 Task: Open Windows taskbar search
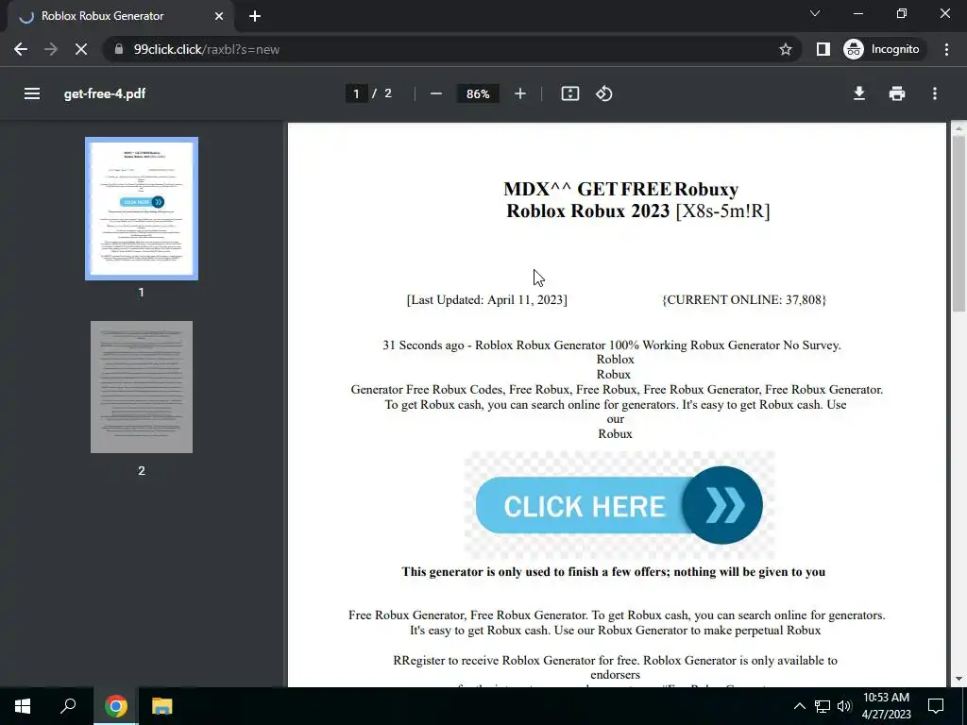point(68,706)
